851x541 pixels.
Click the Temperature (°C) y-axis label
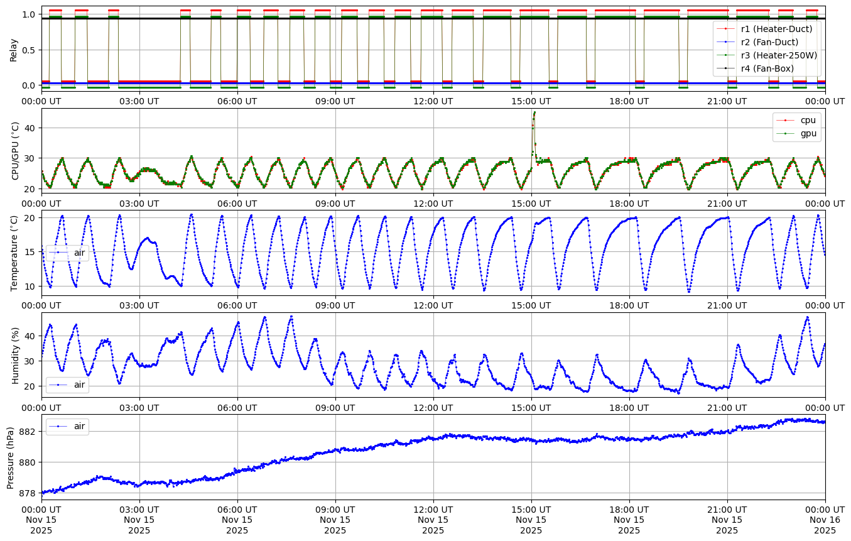coord(14,253)
